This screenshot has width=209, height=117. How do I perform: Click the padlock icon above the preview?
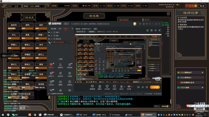pos(147,30)
